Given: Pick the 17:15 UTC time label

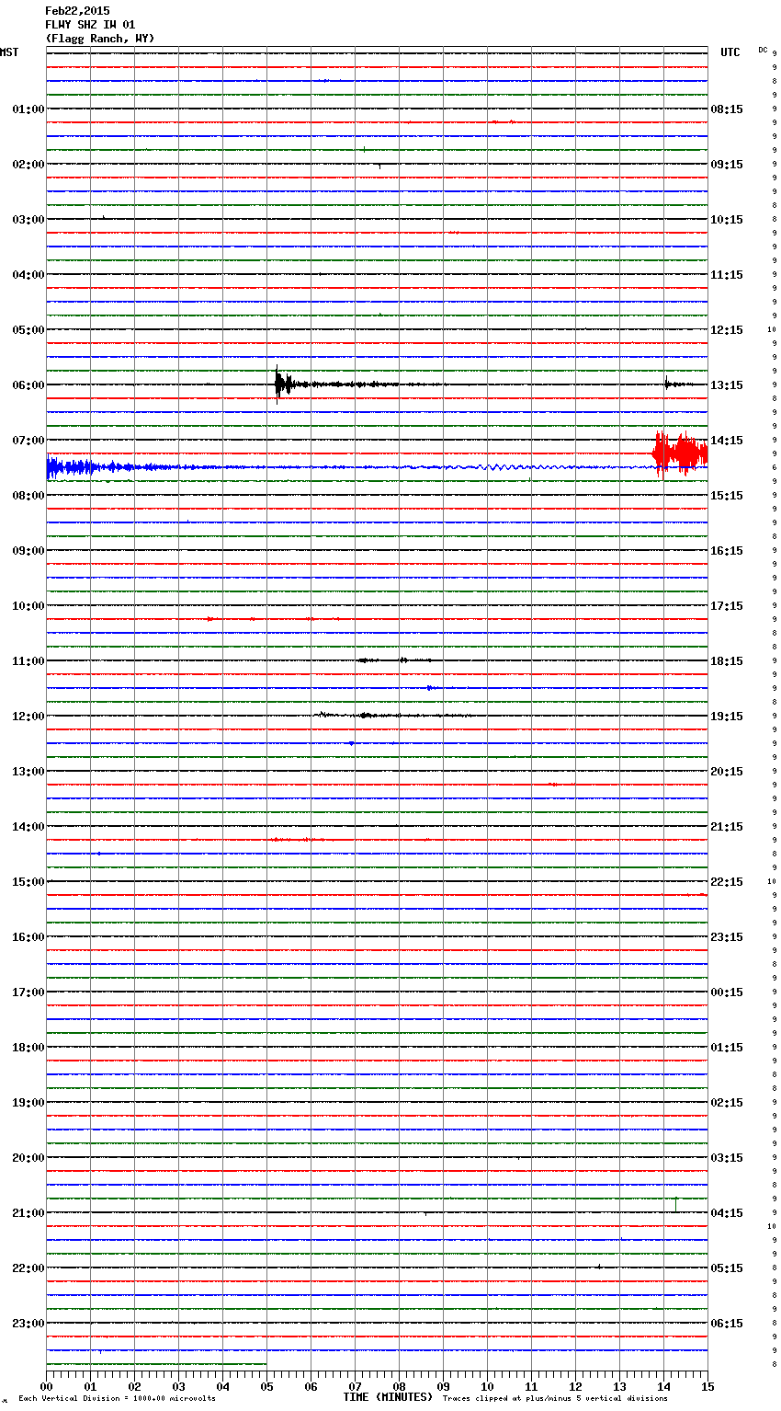Looking at the screenshot, I should [727, 606].
